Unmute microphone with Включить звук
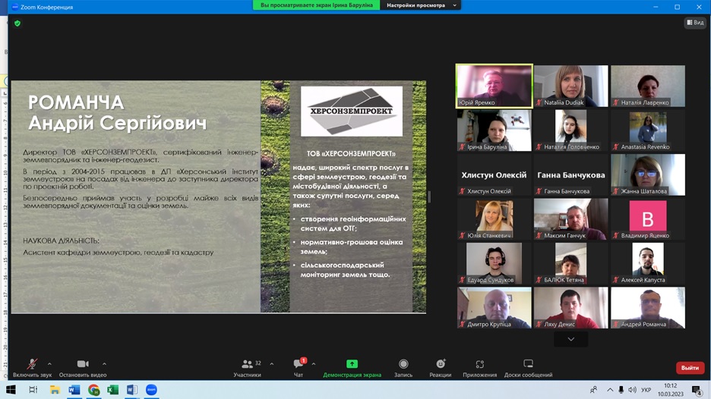Image resolution: width=711 pixels, height=399 pixels. point(32,367)
